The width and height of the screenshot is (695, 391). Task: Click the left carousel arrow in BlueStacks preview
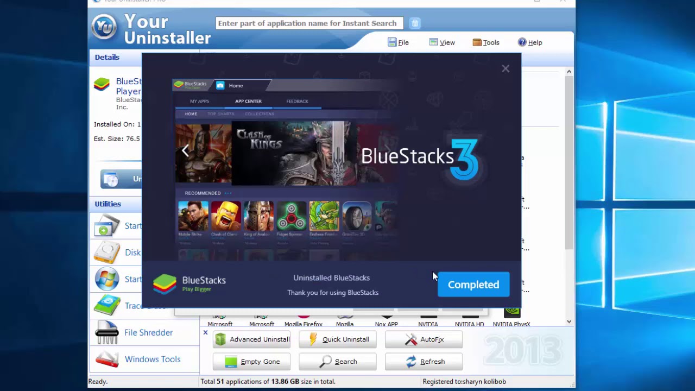click(185, 151)
